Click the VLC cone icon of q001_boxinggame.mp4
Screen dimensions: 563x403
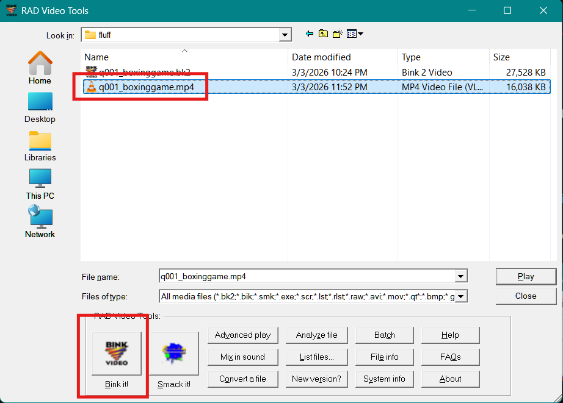[92, 87]
